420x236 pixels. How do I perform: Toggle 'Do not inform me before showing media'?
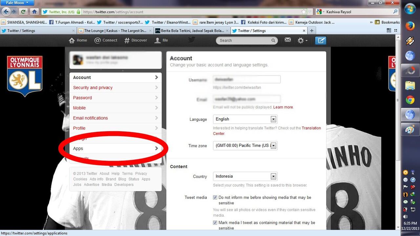(215, 198)
